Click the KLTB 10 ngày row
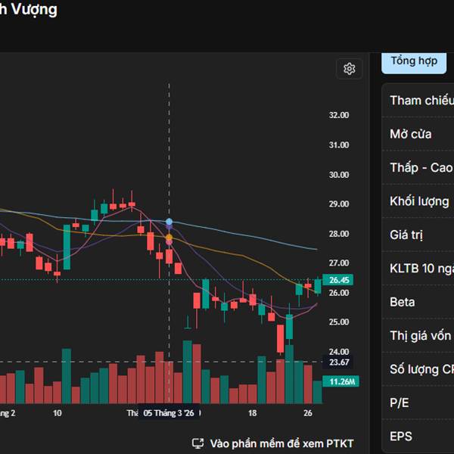The width and height of the screenshot is (454, 454). pyautogui.click(x=420, y=269)
